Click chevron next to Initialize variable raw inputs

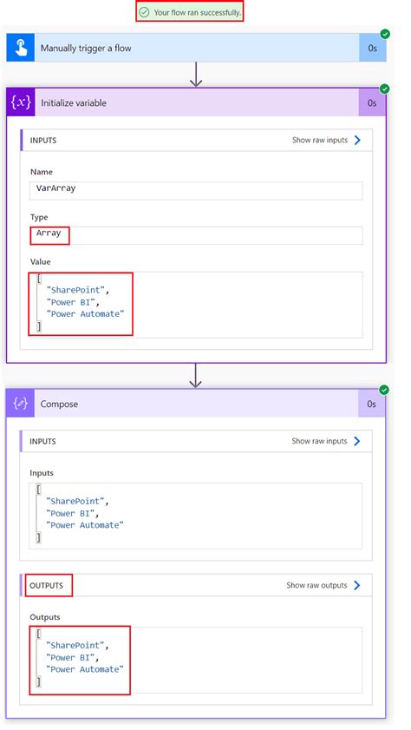pos(357,140)
